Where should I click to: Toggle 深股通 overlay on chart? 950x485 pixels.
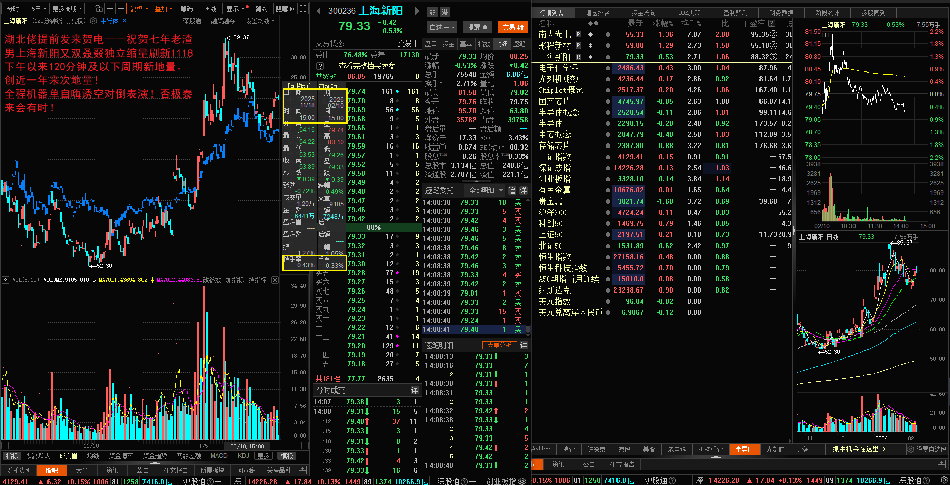192,21
